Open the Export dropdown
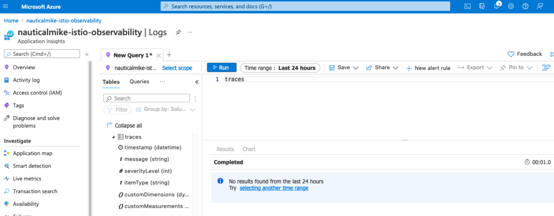The height and width of the screenshot is (216, 554). (475, 68)
